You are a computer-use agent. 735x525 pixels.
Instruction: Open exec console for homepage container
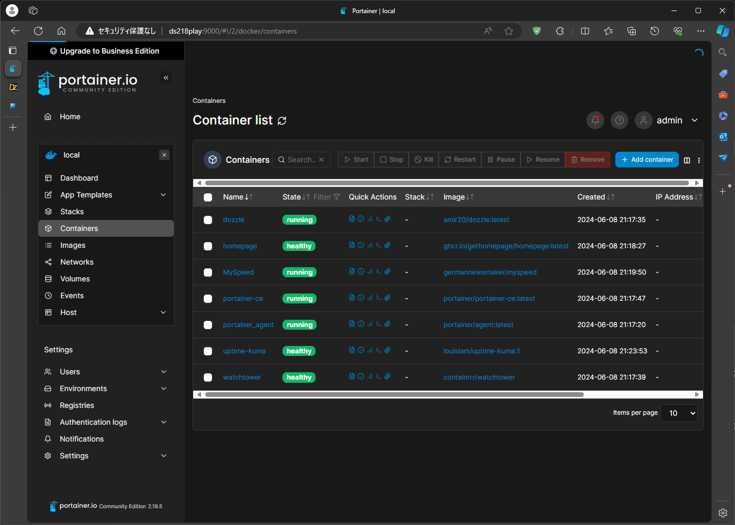(x=379, y=245)
